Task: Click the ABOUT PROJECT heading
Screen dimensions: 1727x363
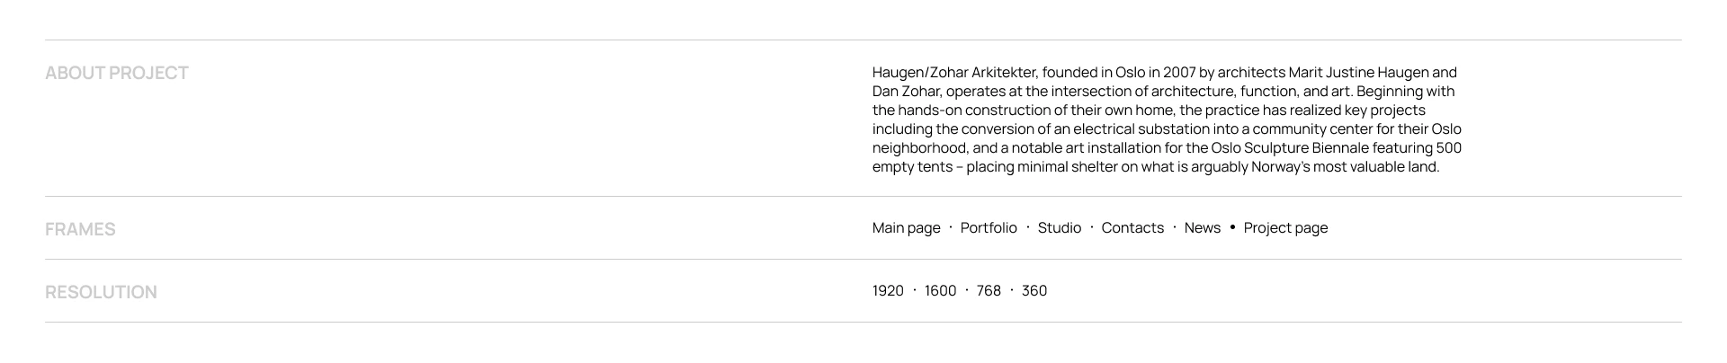Action: (x=117, y=73)
